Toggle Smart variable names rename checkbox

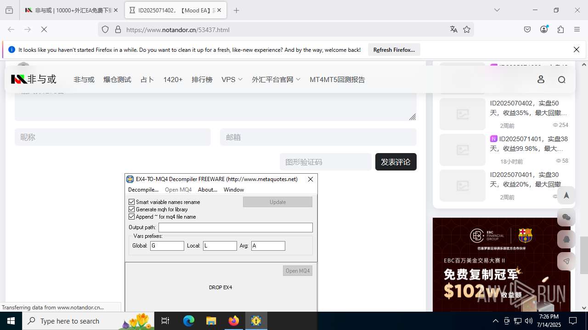(132, 202)
